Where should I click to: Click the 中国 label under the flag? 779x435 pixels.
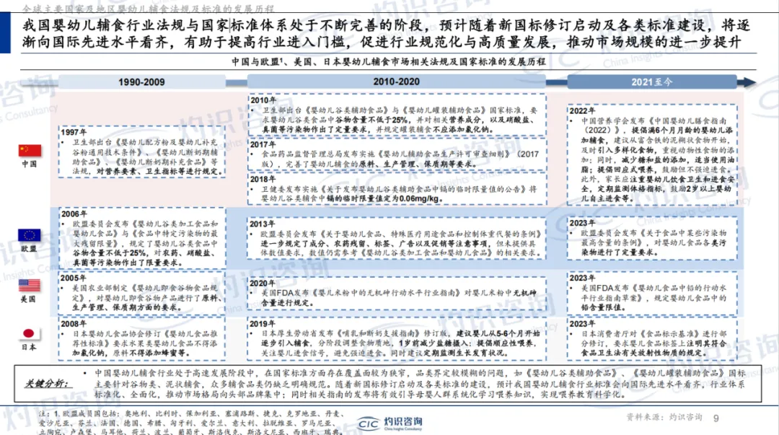pyautogui.click(x=29, y=164)
